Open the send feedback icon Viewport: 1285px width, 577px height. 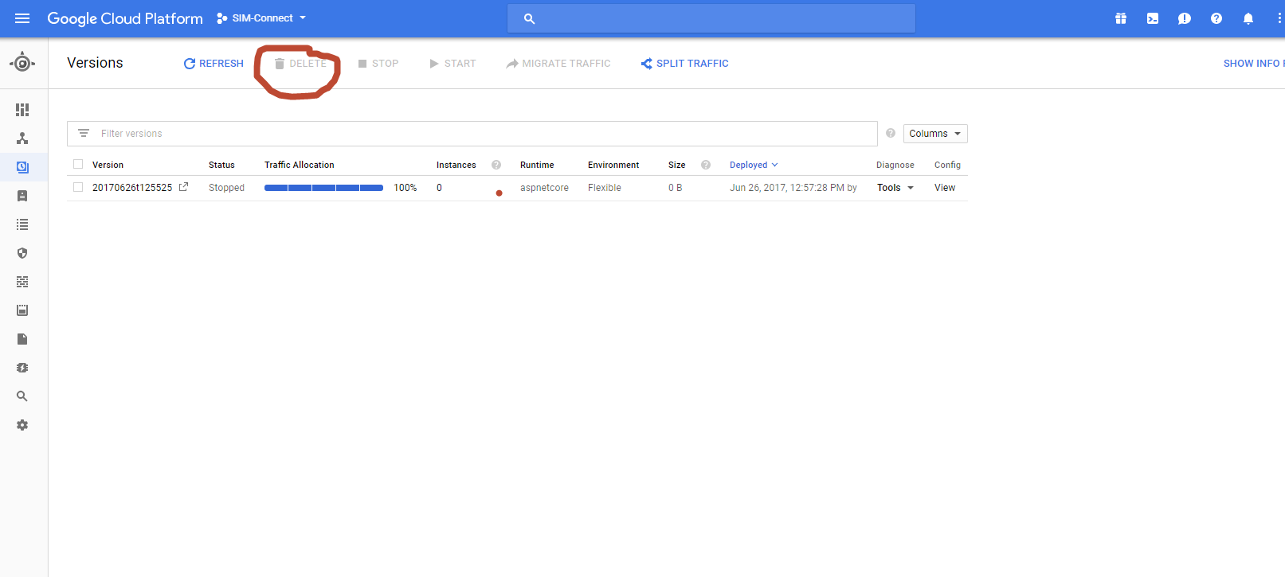click(x=1185, y=18)
